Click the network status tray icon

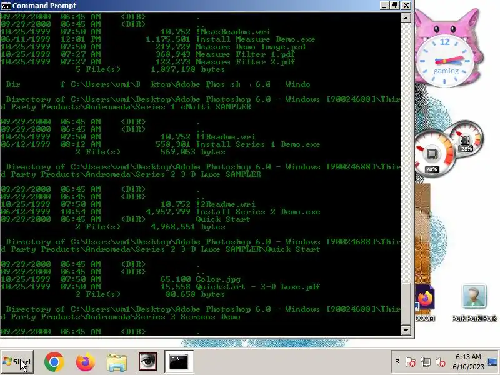(426, 362)
